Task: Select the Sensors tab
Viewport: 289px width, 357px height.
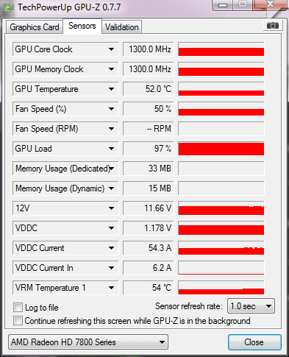Action: [82, 26]
